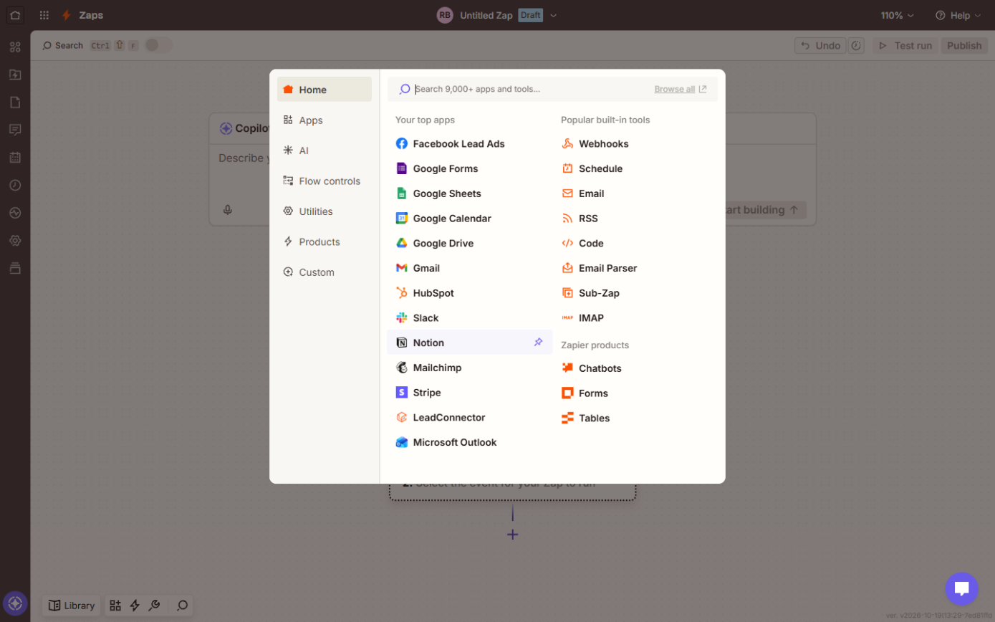Click the plus icon below the step

pos(512,535)
